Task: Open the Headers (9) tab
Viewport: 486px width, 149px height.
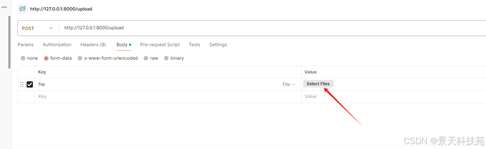Action: coord(93,45)
